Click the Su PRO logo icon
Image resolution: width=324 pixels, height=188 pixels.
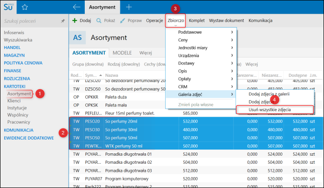coord(9,7)
